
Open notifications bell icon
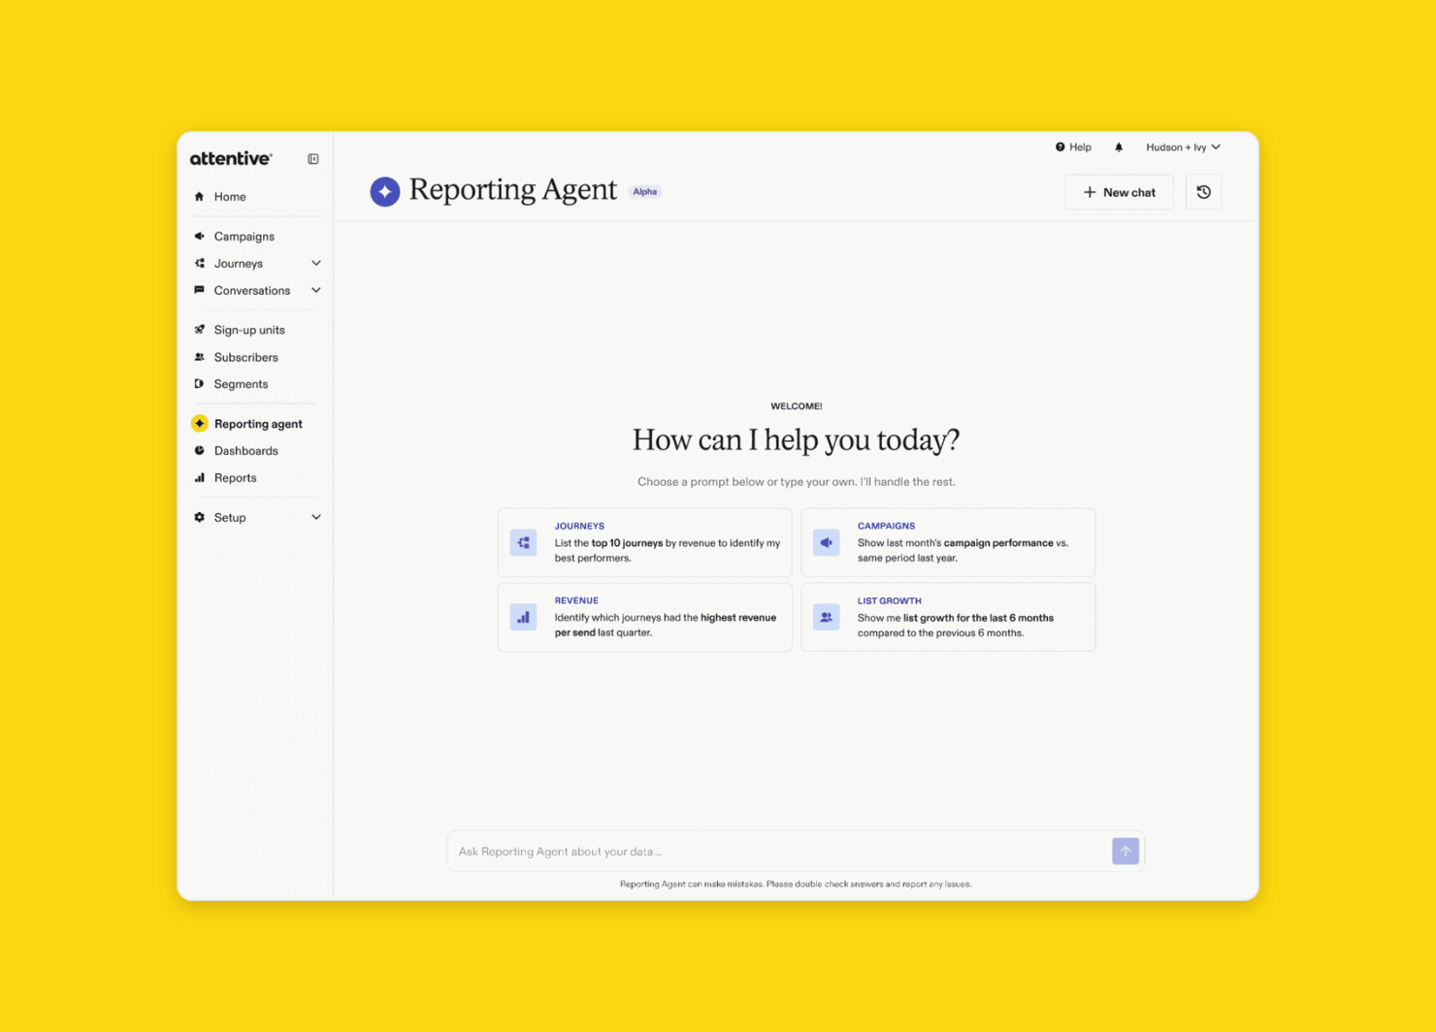tap(1119, 147)
